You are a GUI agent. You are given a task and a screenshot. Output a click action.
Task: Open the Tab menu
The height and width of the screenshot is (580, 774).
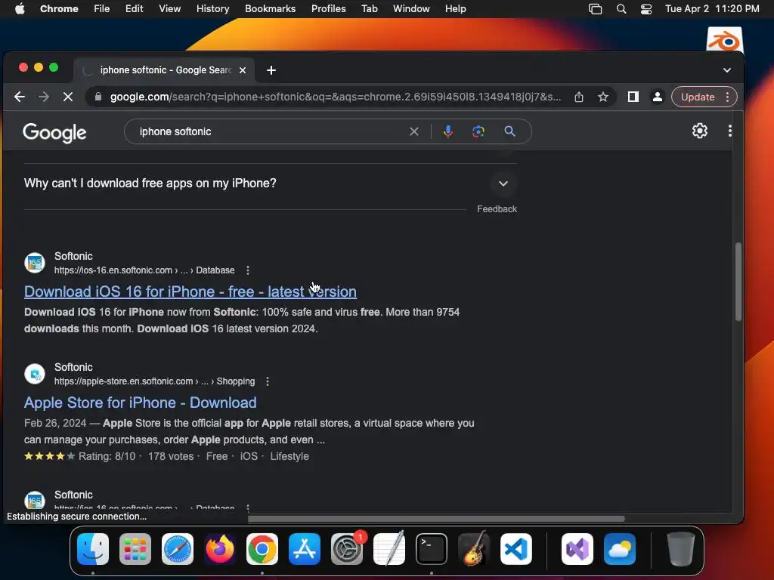click(x=370, y=9)
